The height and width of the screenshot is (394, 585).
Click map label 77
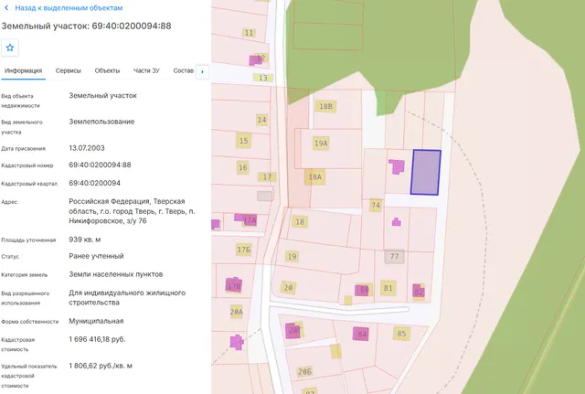tap(394, 256)
